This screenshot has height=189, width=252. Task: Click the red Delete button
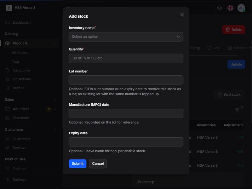point(234,30)
